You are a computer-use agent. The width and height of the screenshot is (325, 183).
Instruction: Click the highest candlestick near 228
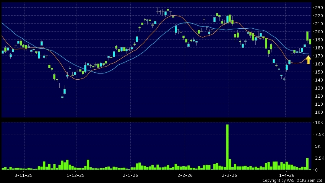tap(167, 10)
